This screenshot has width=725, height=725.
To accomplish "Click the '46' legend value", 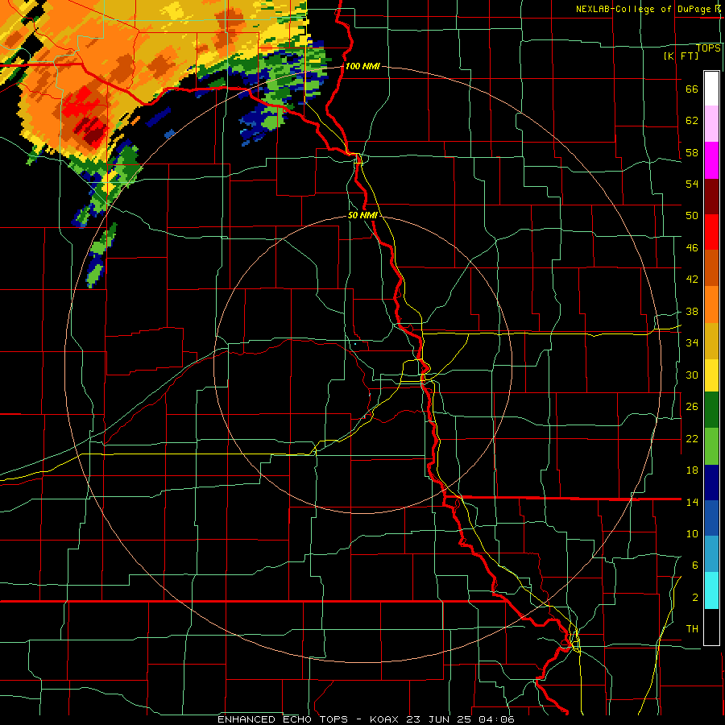I will point(692,247).
